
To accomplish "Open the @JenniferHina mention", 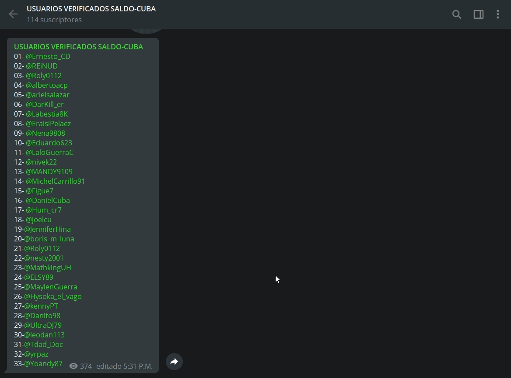I will pos(47,229).
